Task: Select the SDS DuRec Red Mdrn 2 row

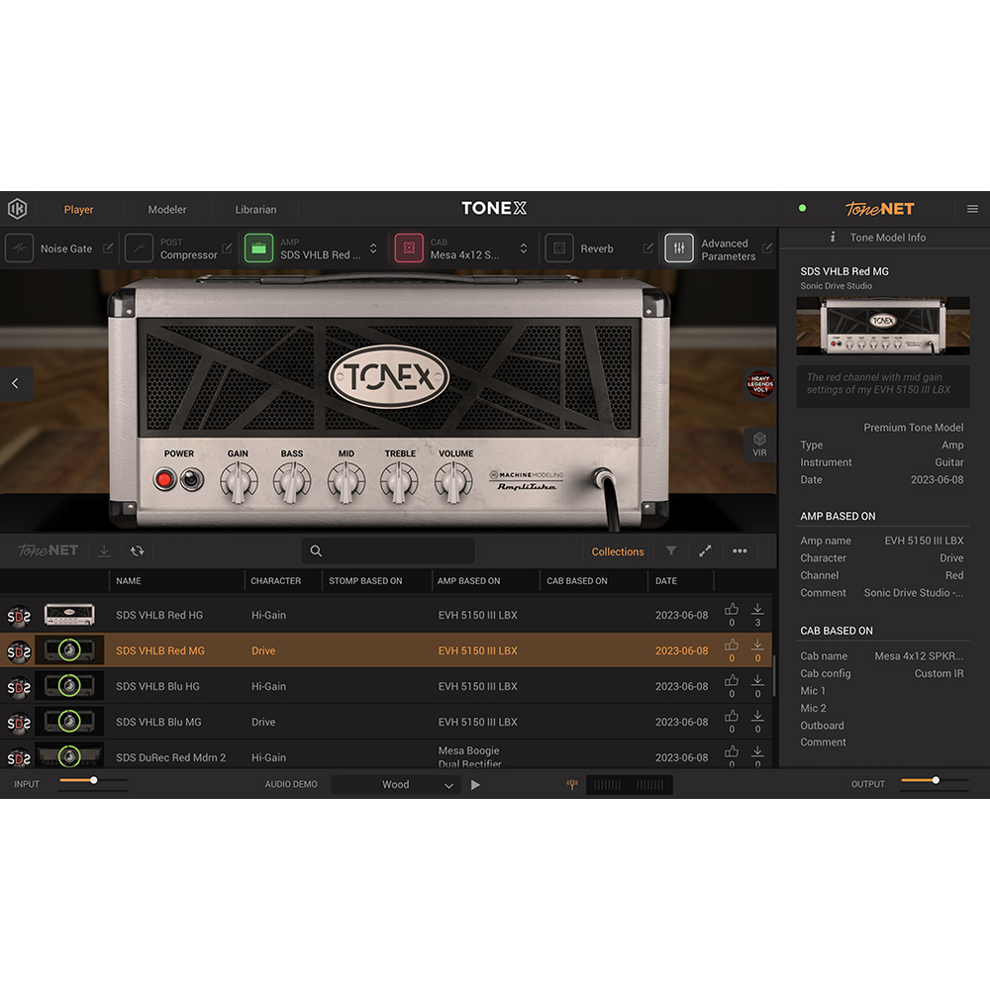Action: click(386, 754)
